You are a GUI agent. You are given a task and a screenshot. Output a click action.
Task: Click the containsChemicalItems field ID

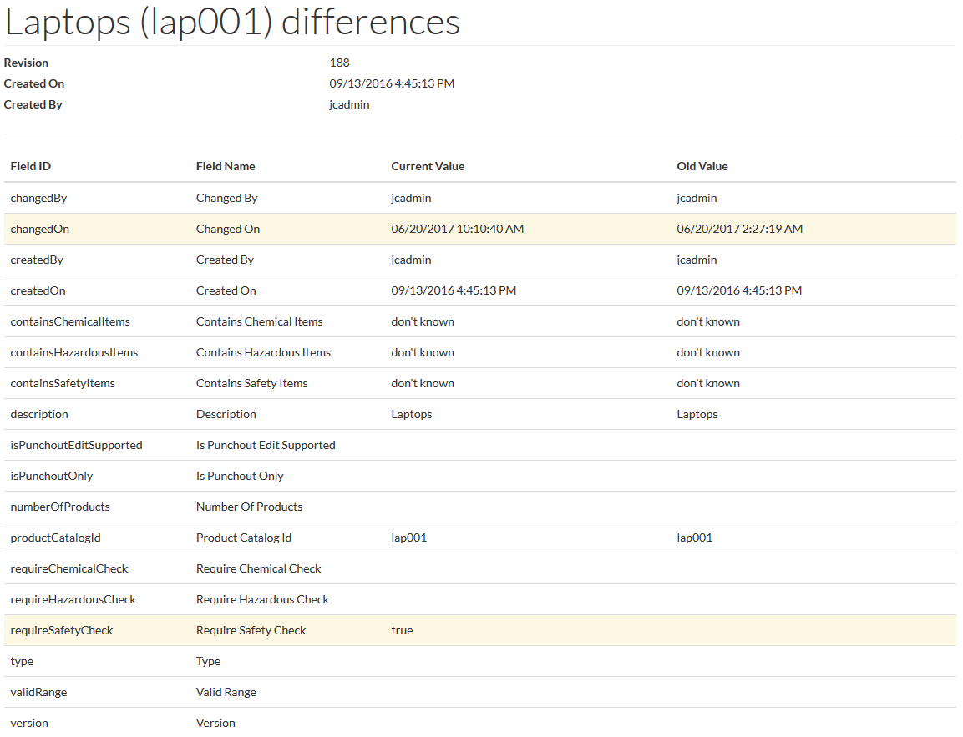pos(70,321)
